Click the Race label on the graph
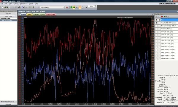The image size is (178, 107). pos(25,17)
